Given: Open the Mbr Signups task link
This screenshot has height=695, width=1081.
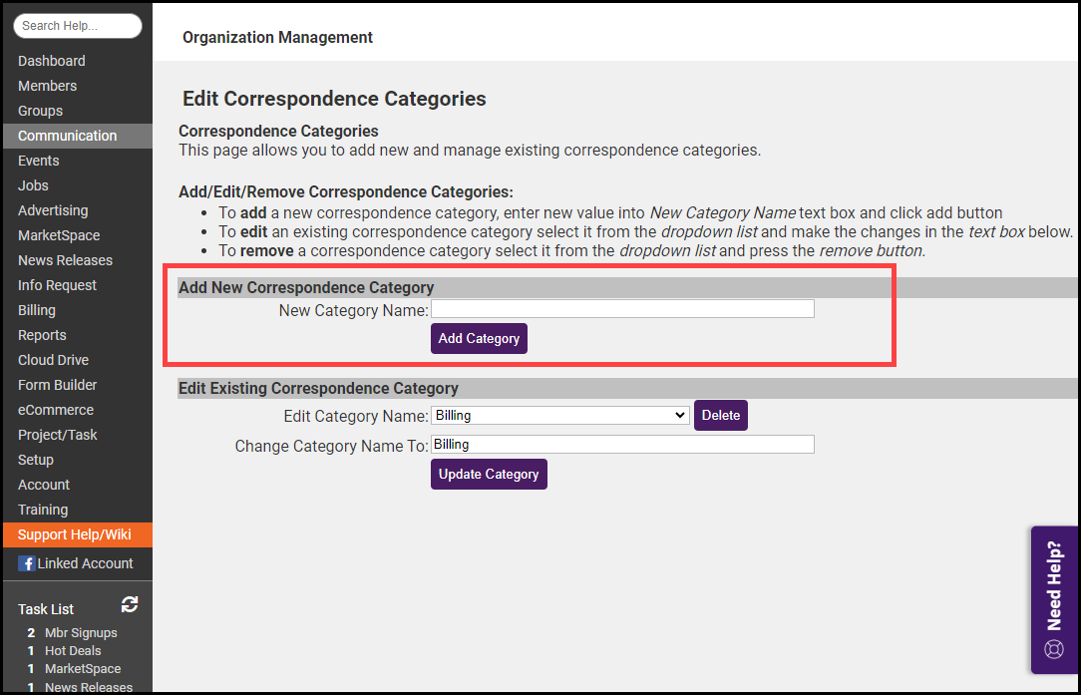Looking at the screenshot, I should (81, 632).
